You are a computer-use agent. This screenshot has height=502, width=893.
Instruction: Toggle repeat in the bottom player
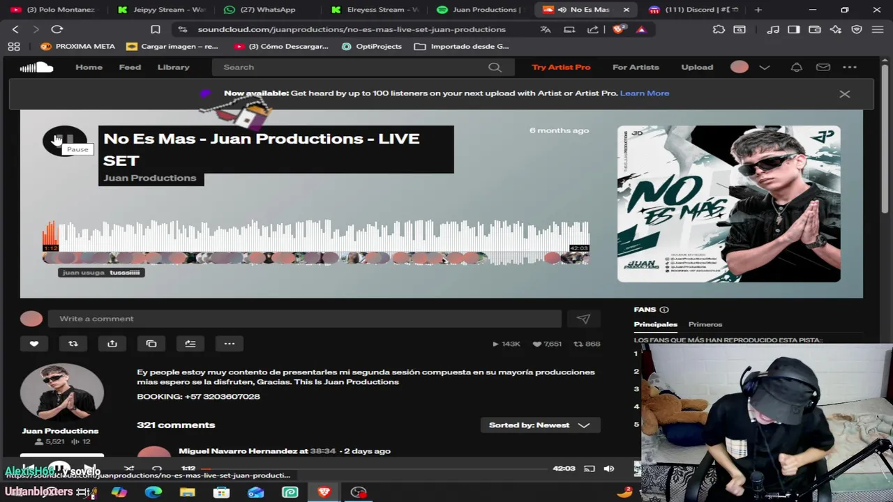pyautogui.click(x=157, y=469)
